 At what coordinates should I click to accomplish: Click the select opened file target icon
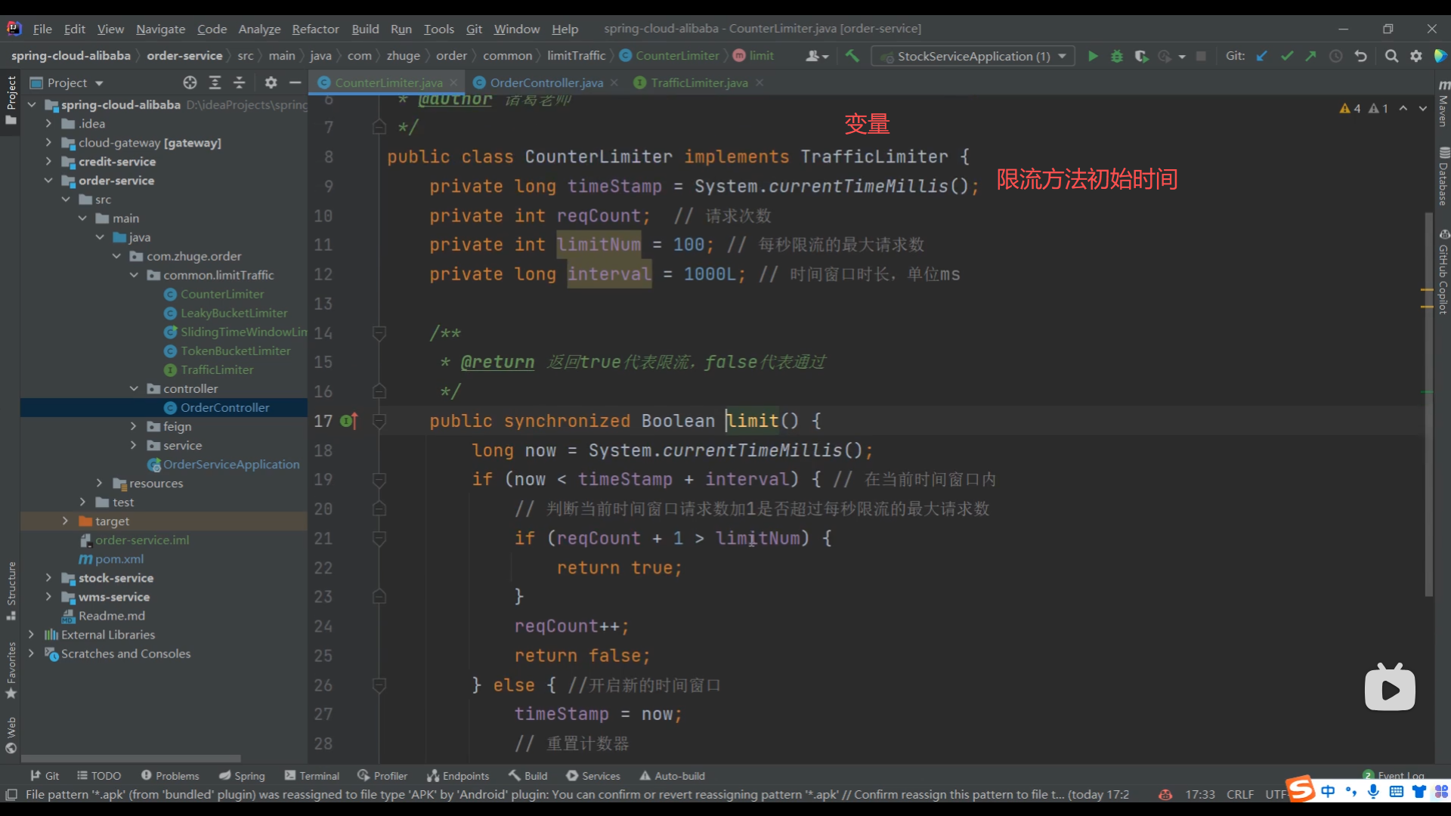[190, 82]
